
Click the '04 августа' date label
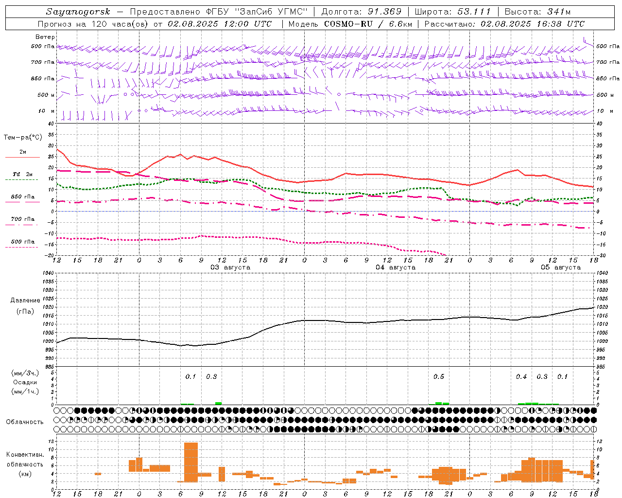tap(396, 267)
